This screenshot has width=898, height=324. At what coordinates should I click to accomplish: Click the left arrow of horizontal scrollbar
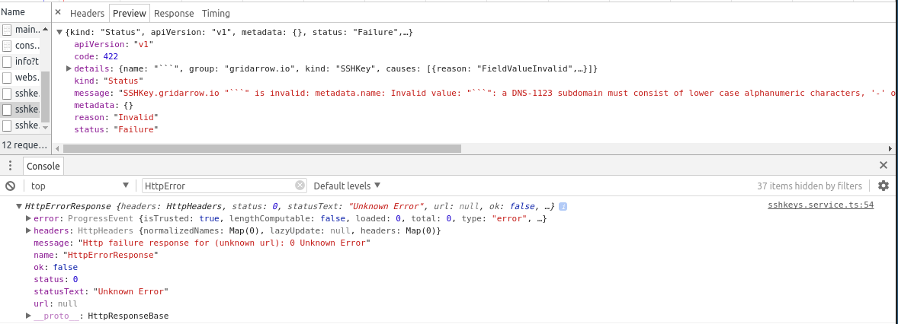pyautogui.click(x=56, y=148)
